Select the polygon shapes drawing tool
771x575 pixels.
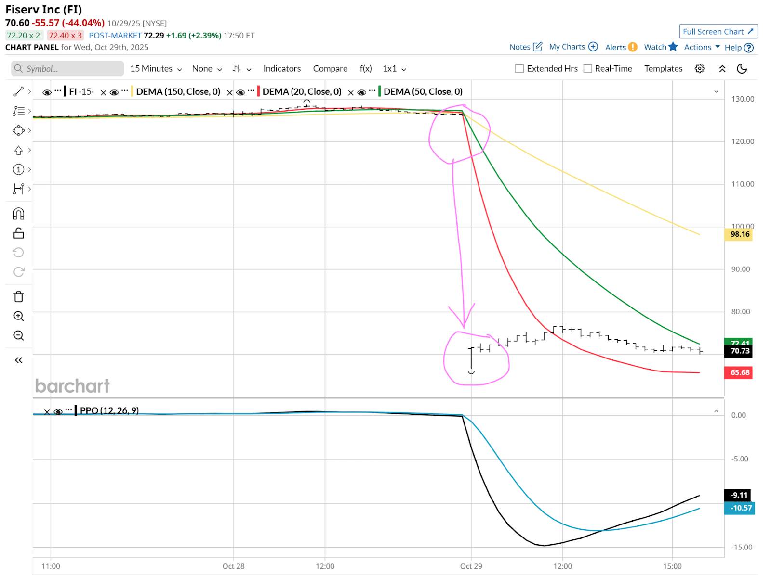click(18, 130)
